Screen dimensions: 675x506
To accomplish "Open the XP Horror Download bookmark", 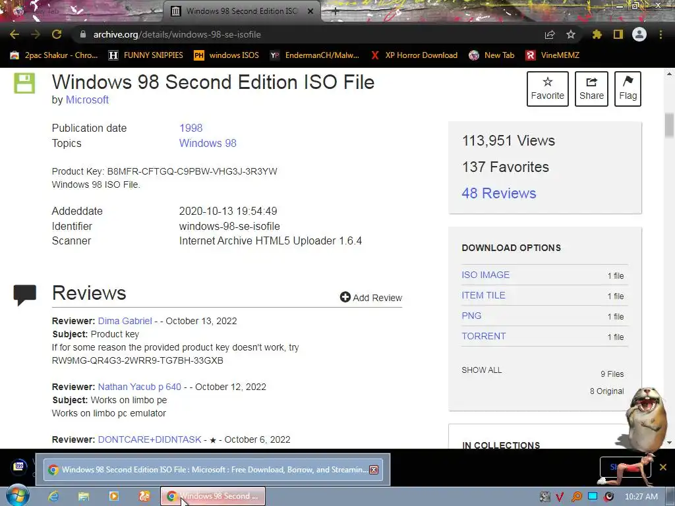I will (x=414, y=55).
